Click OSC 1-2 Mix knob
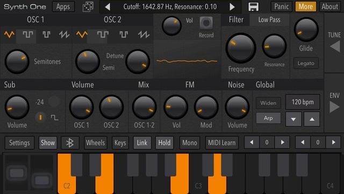This screenshot has width=344, height=194. pos(144,107)
